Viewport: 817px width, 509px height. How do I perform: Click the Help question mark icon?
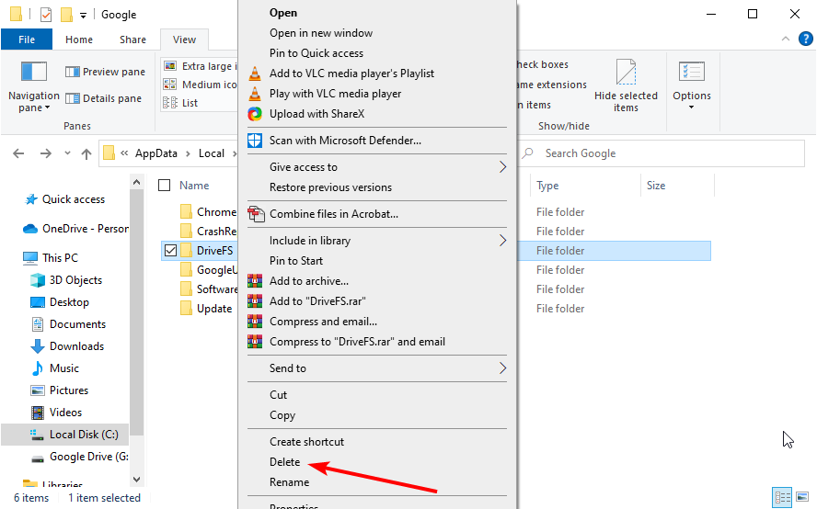(x=806, y=39)
